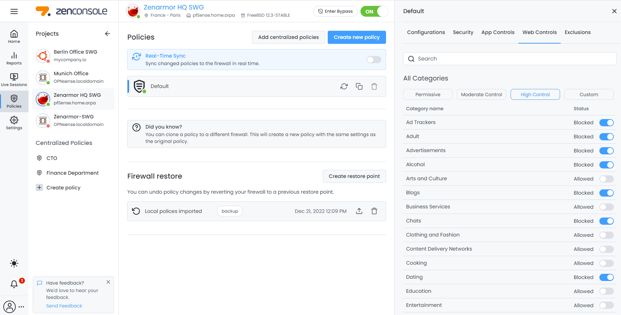Toggle the Cooking category switch
621x315 pixels.
(607, 263)
